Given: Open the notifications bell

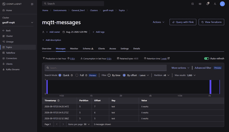Looking at the screenshot, I should [x=208, y=4].
